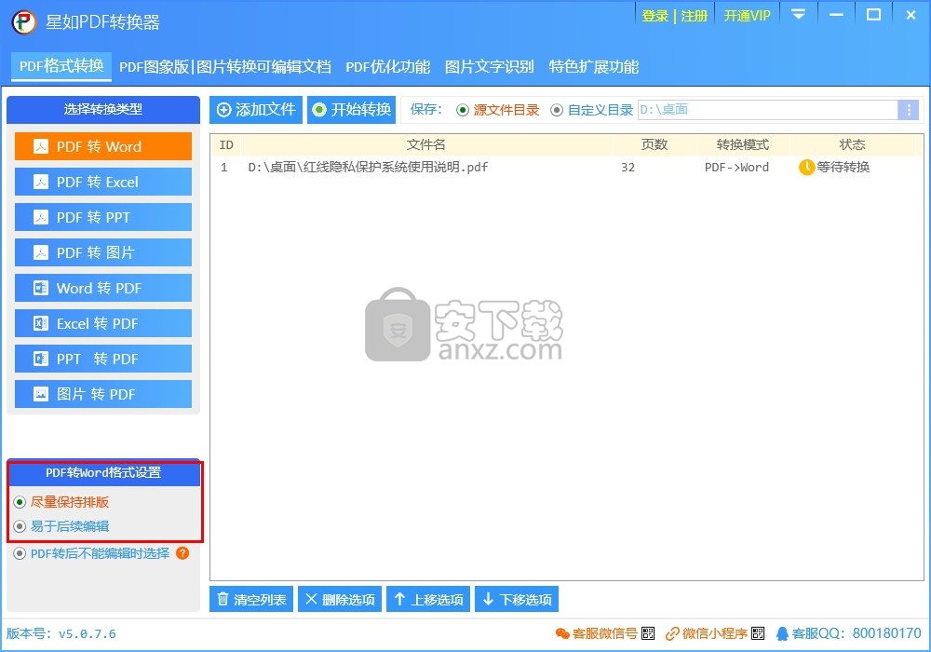The image size is (931, 652).
Task: Click the Word icon on Word 转 PDF
Action: pos(41,288)
